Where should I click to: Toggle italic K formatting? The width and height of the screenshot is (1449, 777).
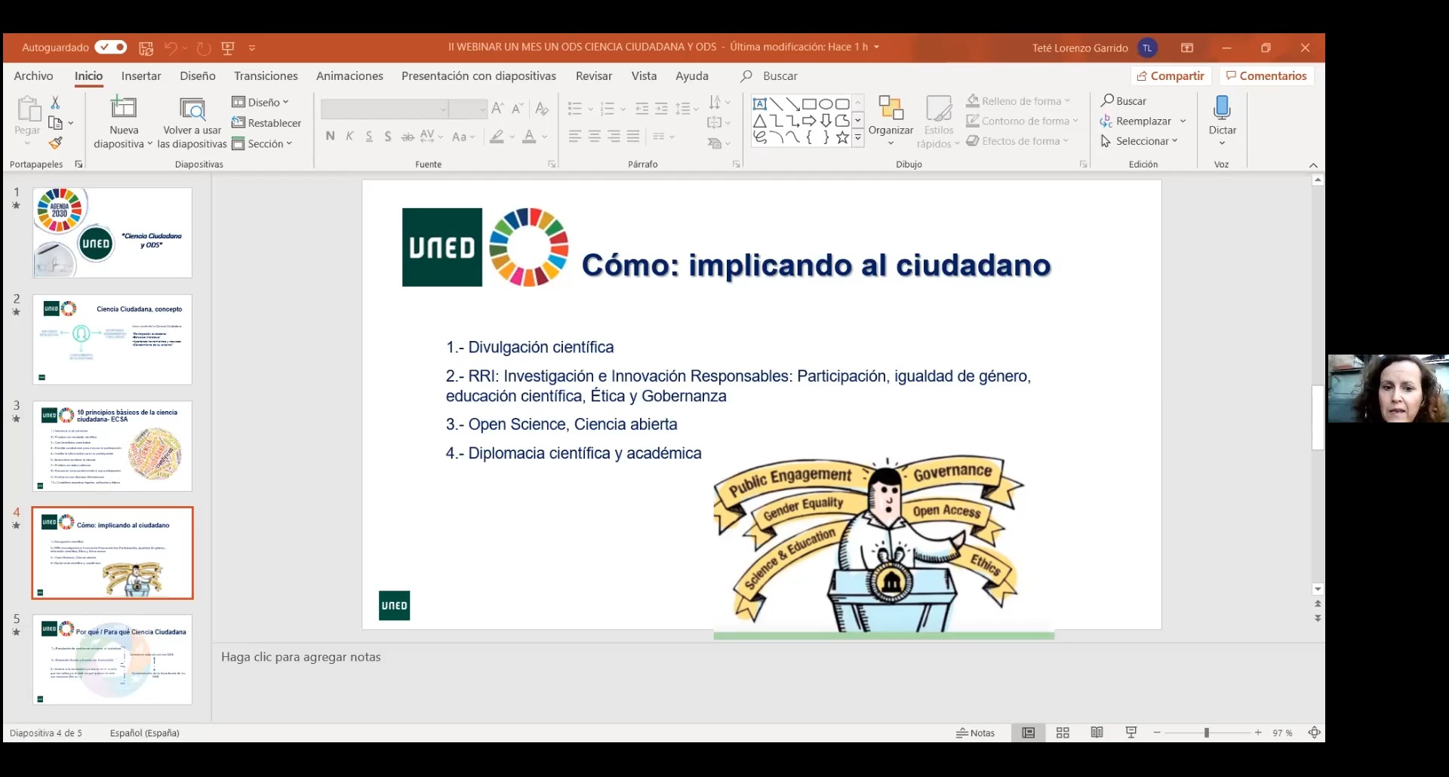349,137
